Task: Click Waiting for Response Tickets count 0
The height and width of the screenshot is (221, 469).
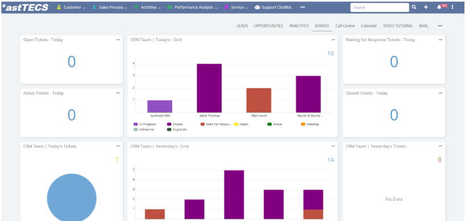Action: click(x=394, y=62)
